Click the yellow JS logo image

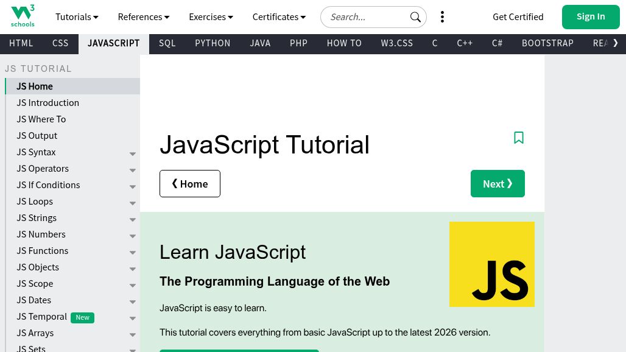pos(492,264)
